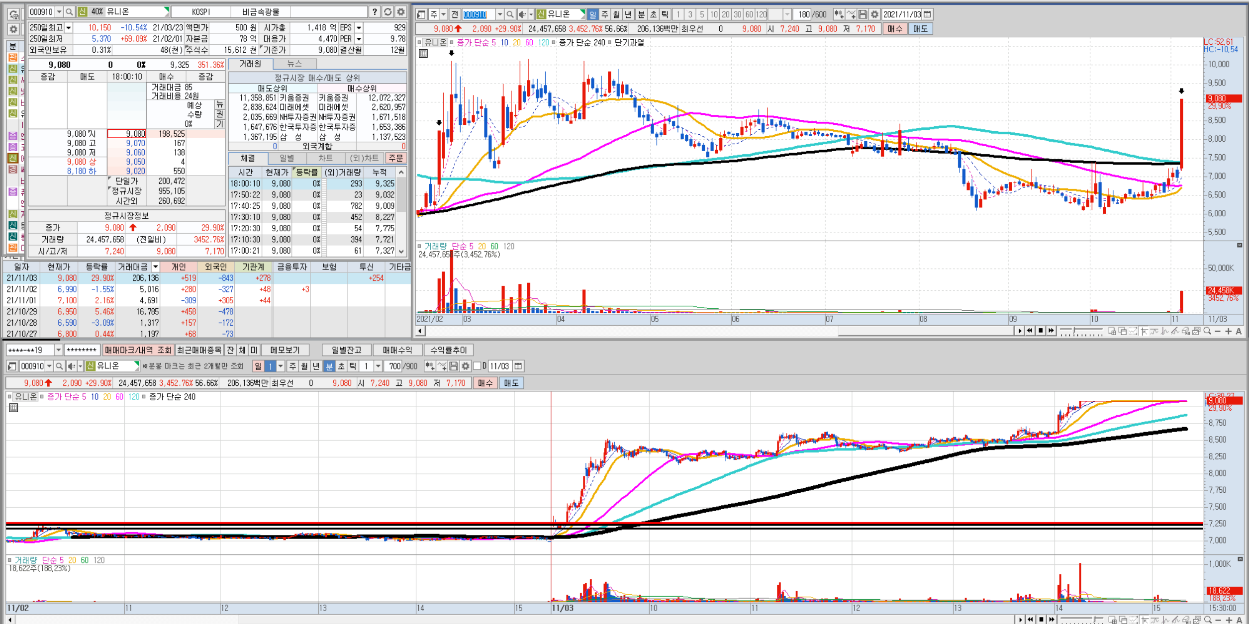Viewport: 1249px width, 624px height.
Task: Open daily chart settings gear
Action: [874, 14]
